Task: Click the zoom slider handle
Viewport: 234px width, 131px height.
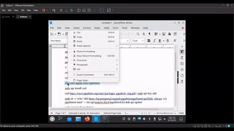Action: (165, 113)
